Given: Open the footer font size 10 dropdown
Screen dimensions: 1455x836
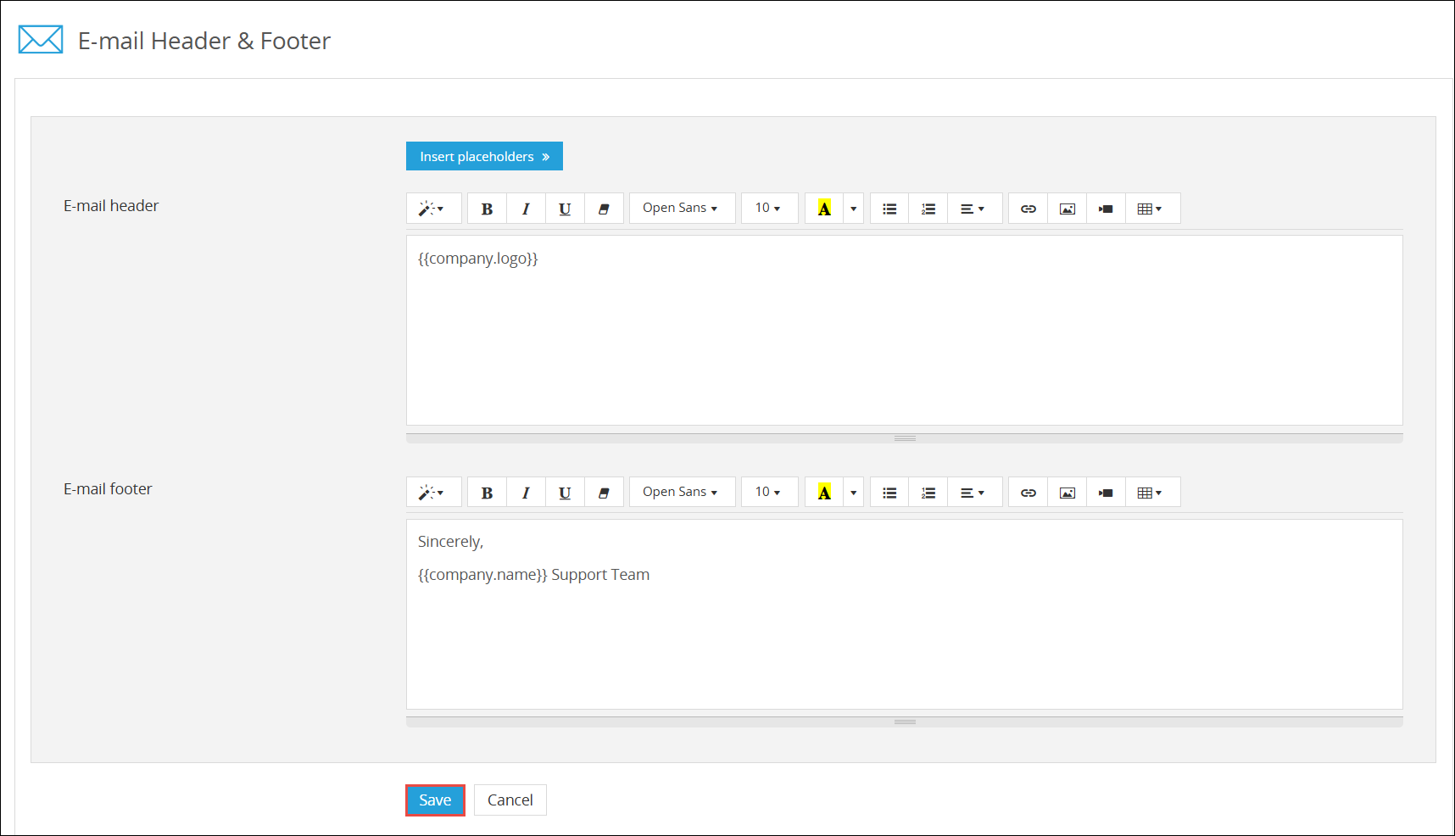Looking at the screenshot, I should point(769,493).
